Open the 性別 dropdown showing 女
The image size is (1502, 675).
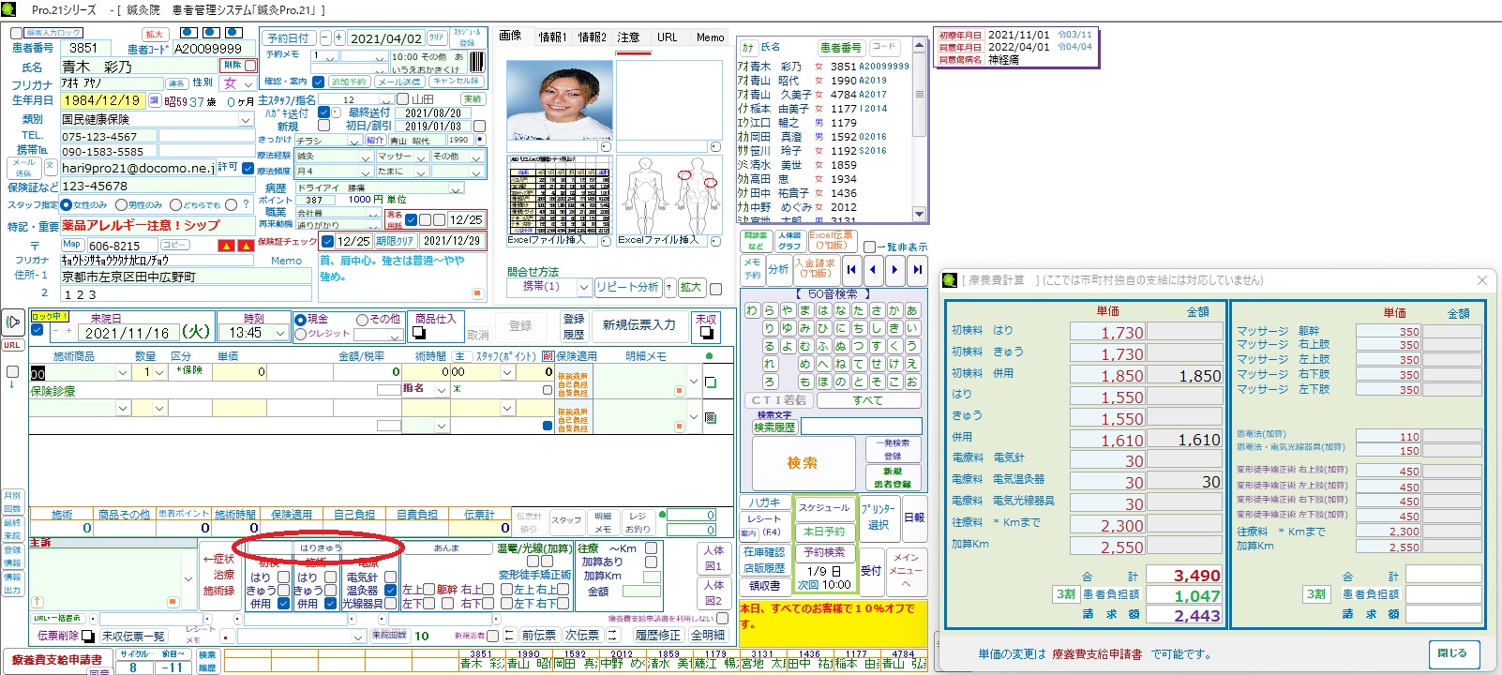click(x=248, y=83)
